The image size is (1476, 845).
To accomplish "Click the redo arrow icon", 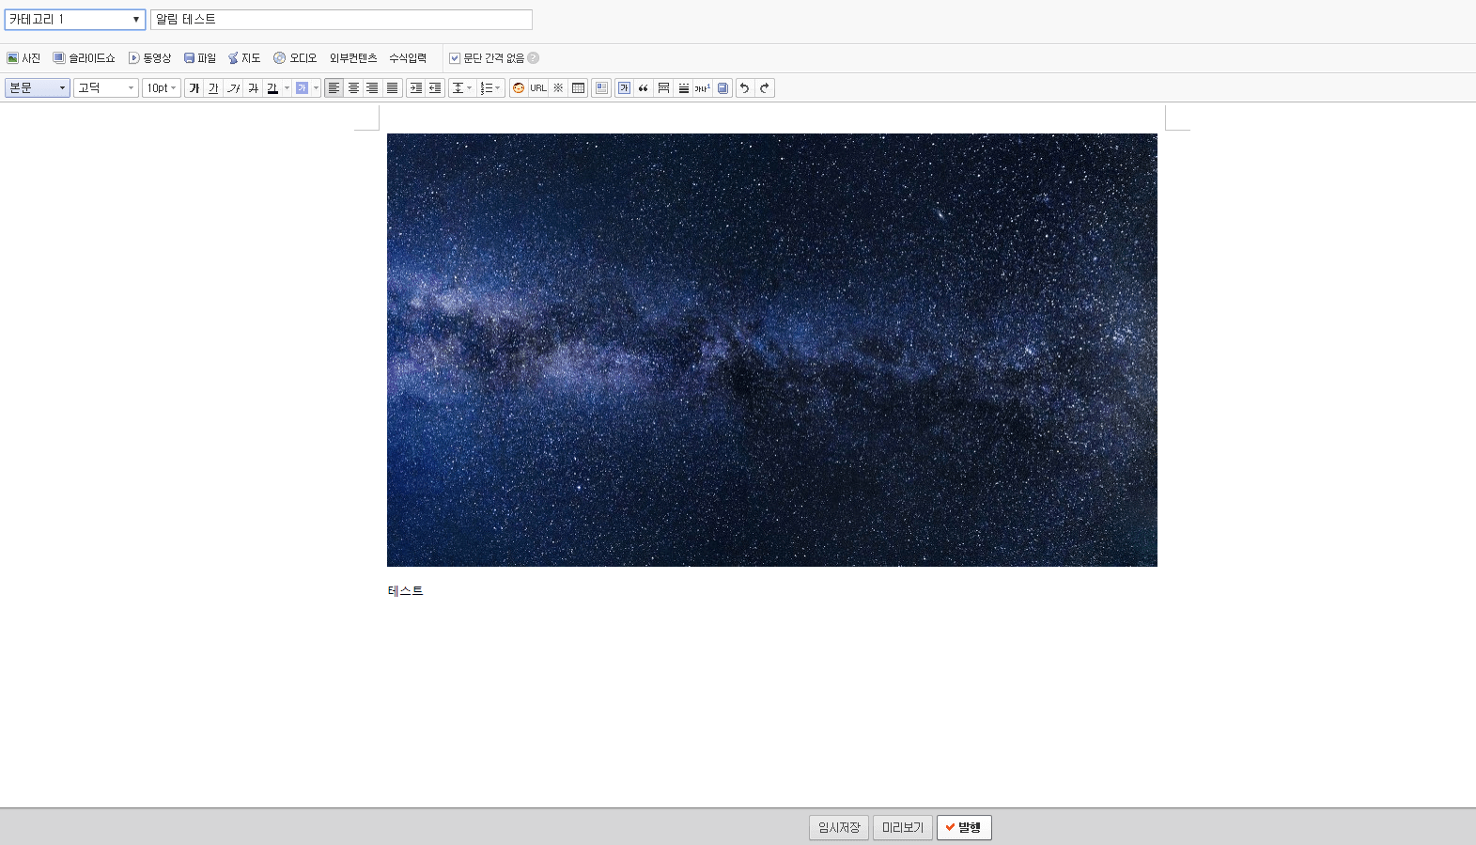I will point(765,88).
